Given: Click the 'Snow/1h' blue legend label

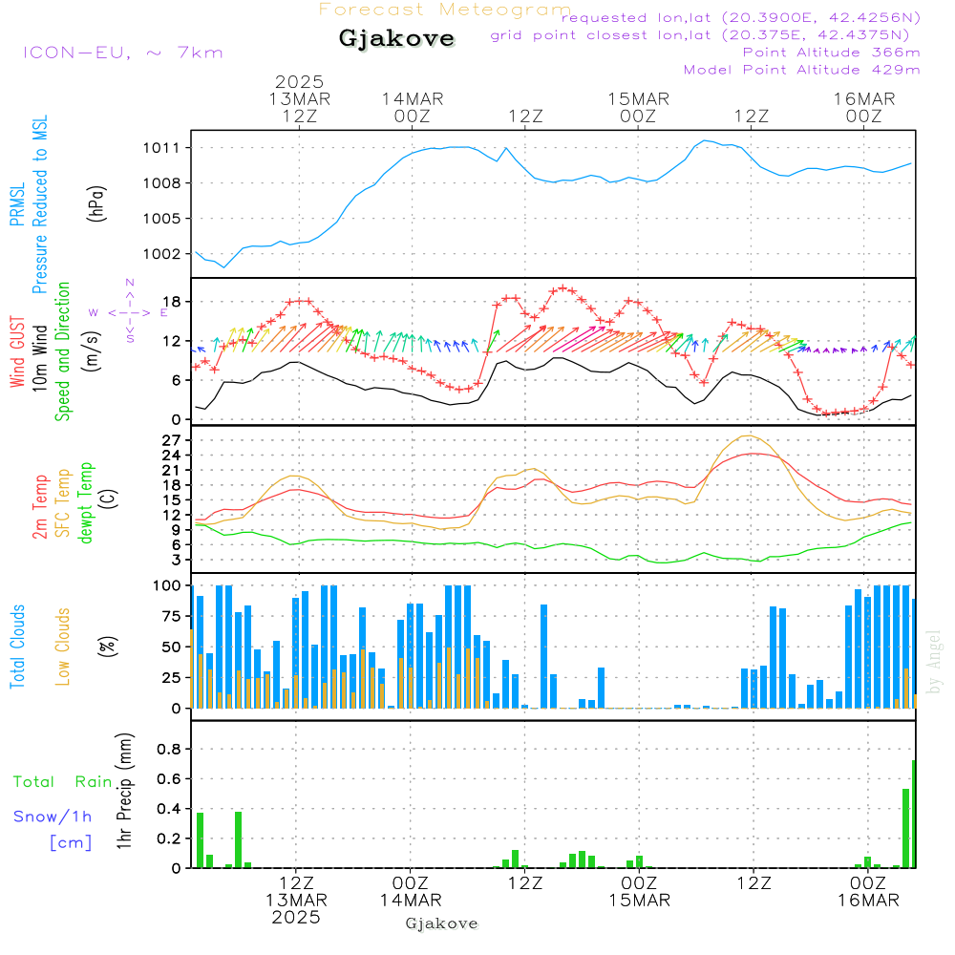Looking at the screenshot, I should [x=53, y=817].
